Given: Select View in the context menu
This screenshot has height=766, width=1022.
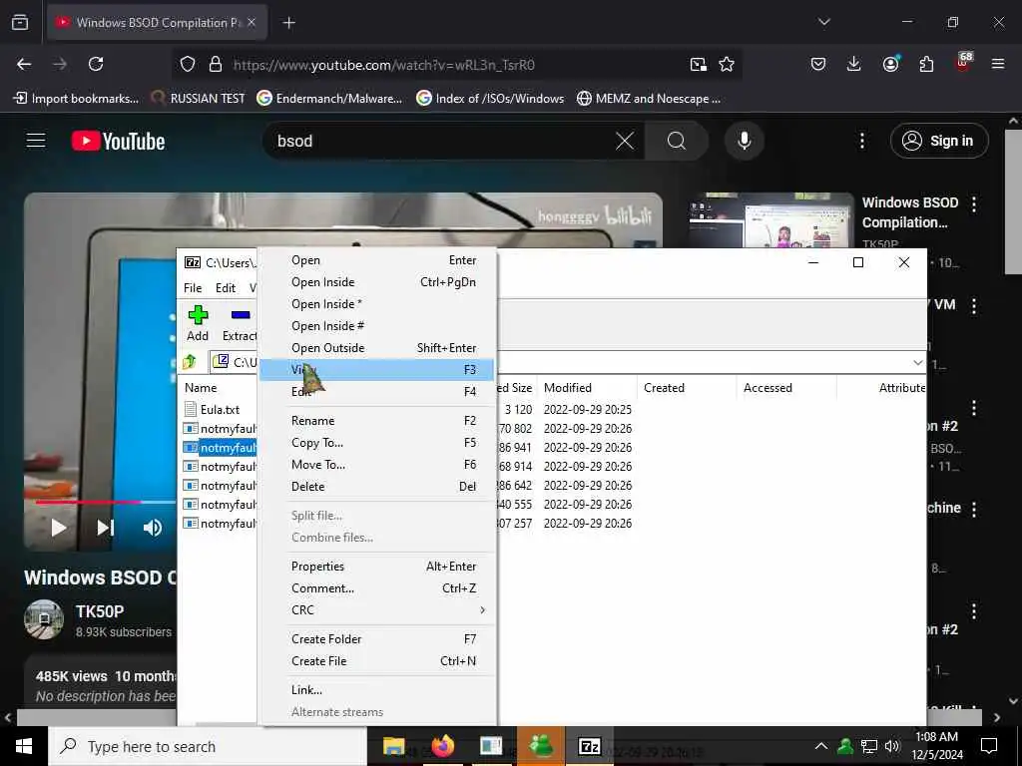Looking at the screenshot, I should [x=376, y=369].
